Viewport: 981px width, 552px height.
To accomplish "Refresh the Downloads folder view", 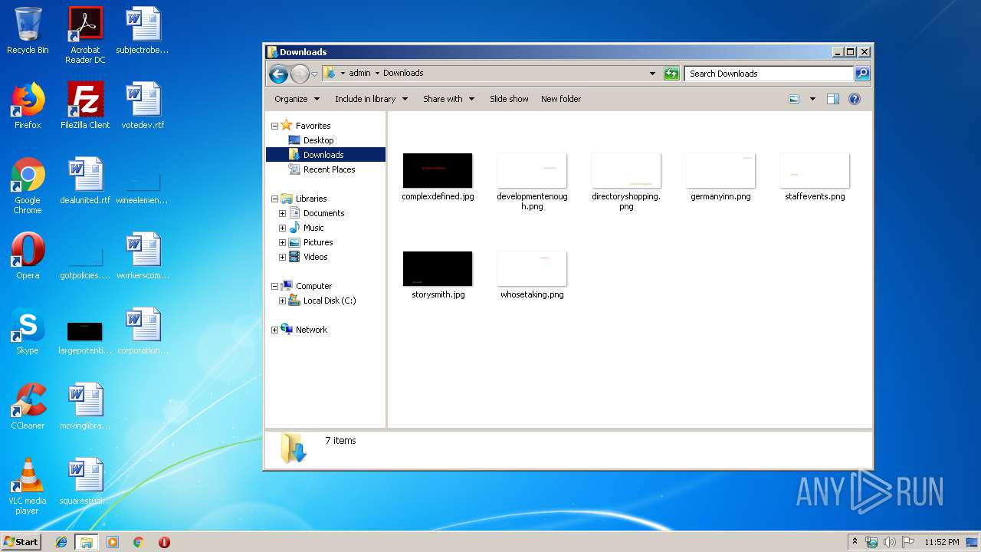I will point(671,74).
